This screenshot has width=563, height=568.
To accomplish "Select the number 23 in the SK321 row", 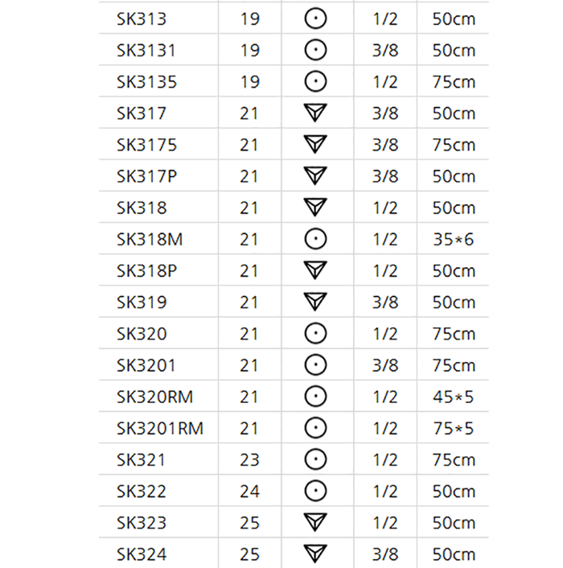I will coord(249,460).
